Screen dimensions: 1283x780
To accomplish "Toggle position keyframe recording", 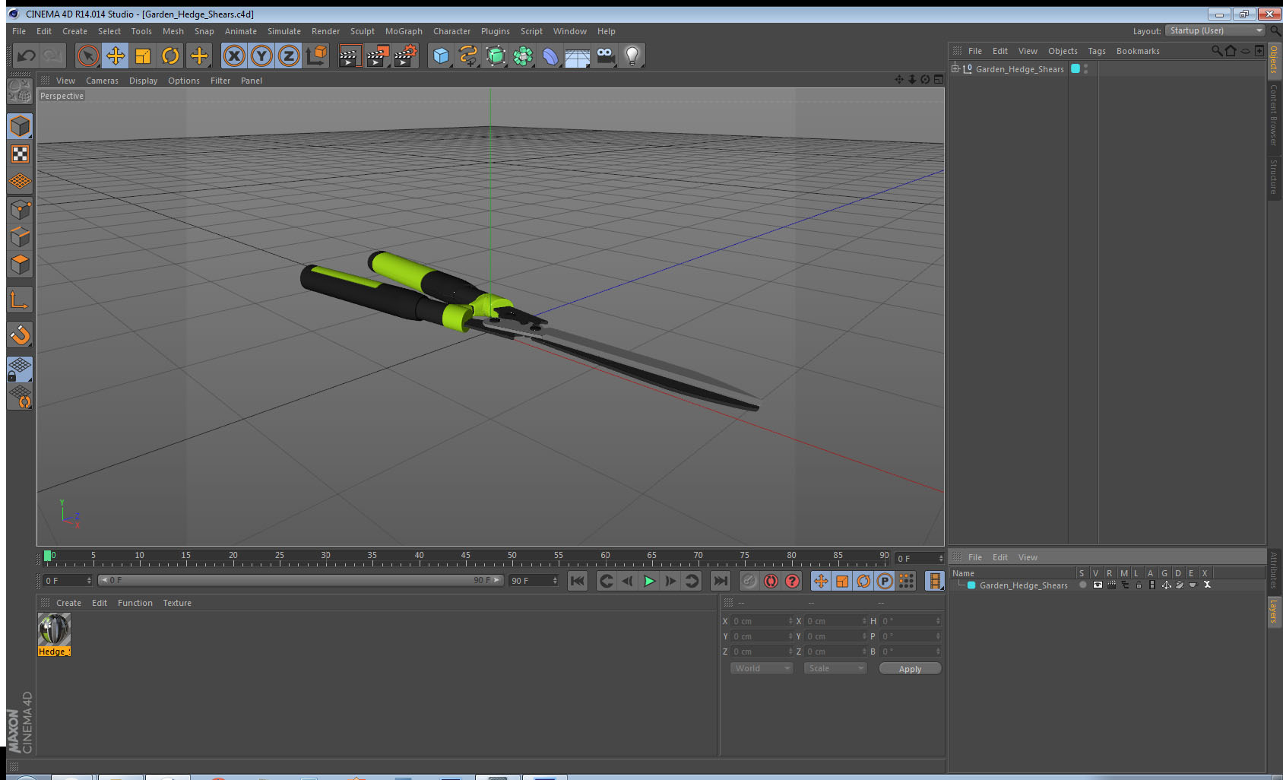I will coord(821,581).
